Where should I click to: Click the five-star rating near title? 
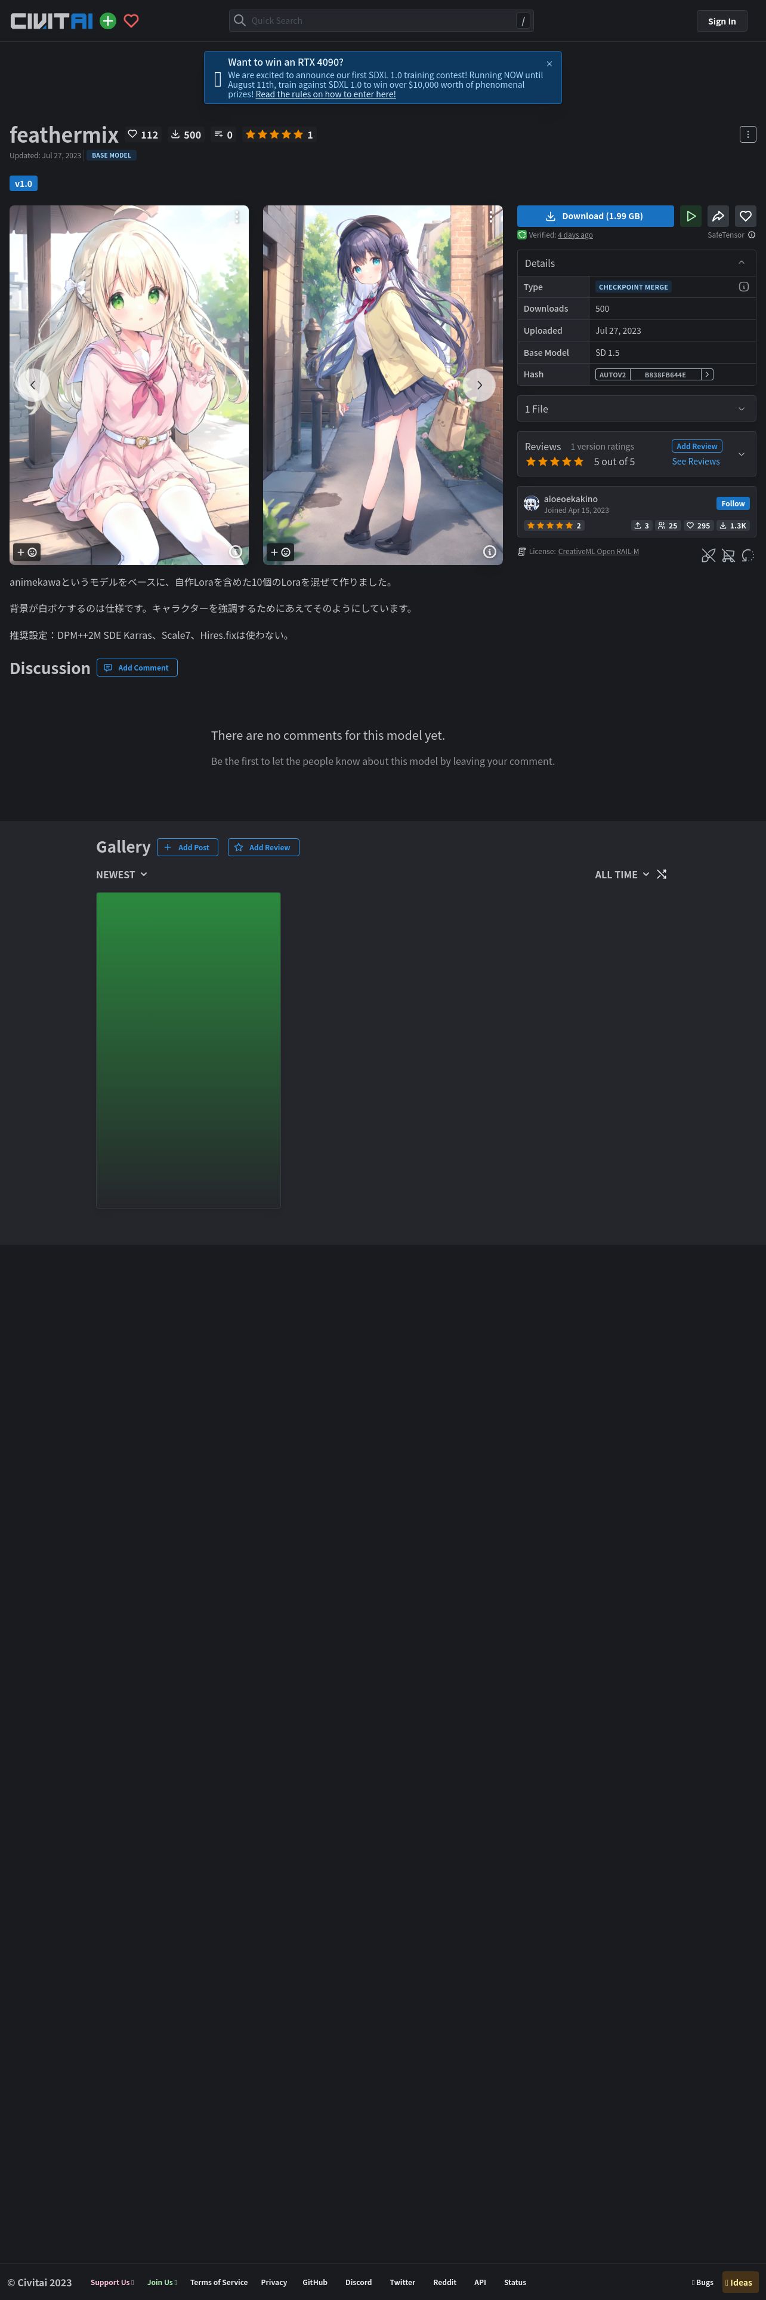point(279,135)
